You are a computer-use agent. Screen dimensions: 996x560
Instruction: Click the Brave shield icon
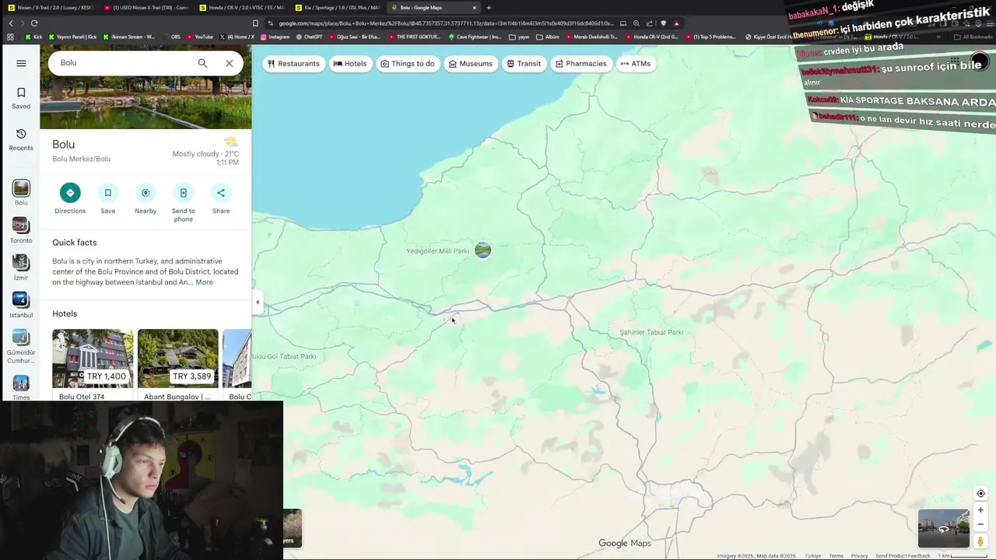point(663,23)
